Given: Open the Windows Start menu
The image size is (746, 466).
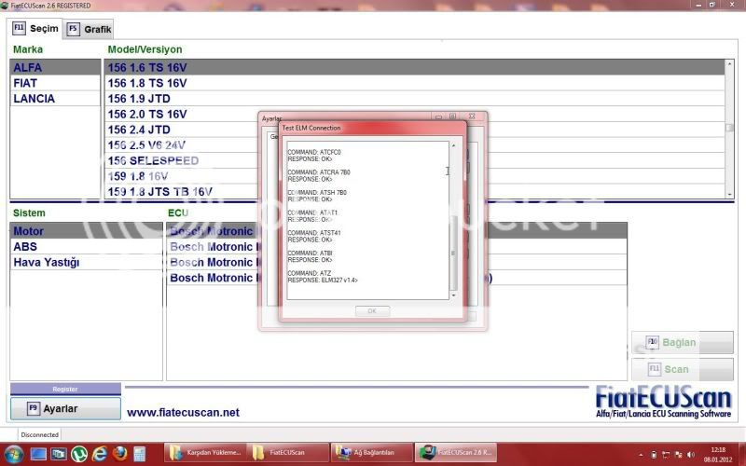Looking at the screenshot, I should point(13,454).
